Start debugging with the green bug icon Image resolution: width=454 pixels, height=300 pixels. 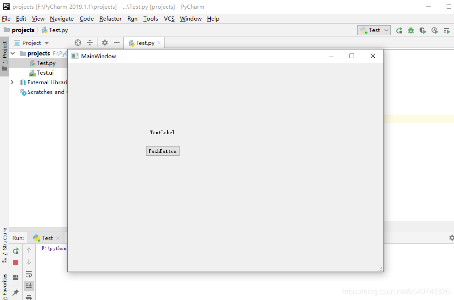pos(411,30)
